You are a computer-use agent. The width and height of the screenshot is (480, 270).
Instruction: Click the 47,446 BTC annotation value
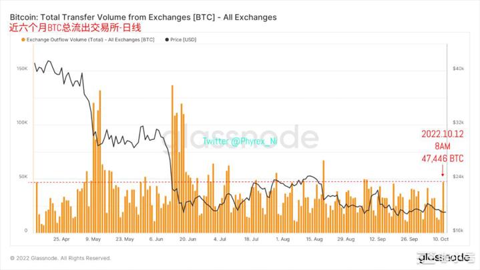coord(443,159)
